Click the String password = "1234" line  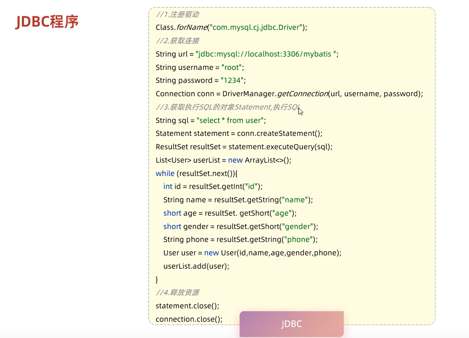tap(201, 80)
